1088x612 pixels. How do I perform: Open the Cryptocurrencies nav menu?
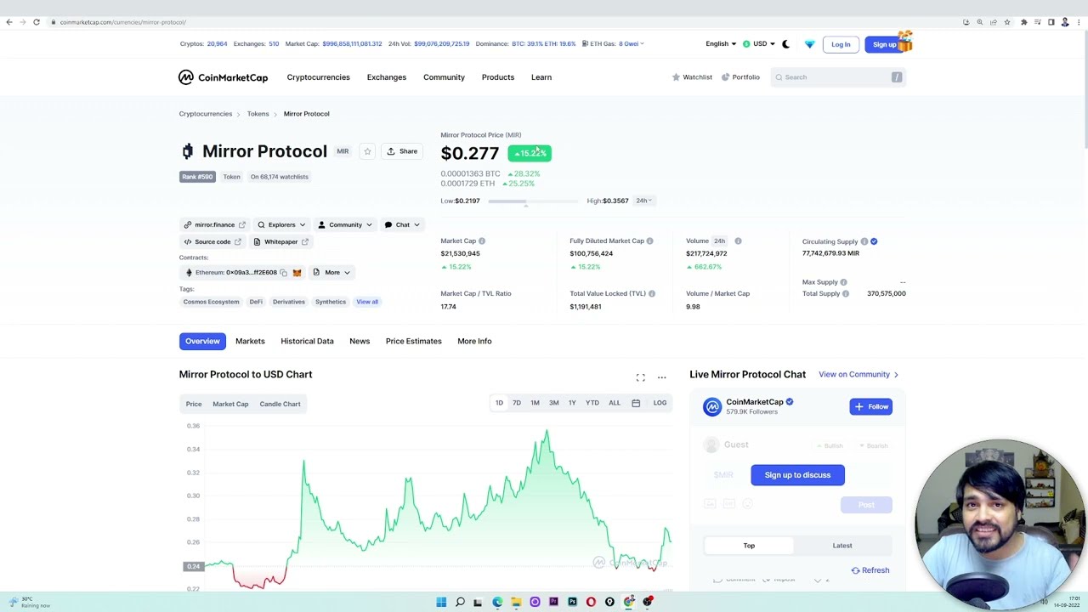[318, 77]
